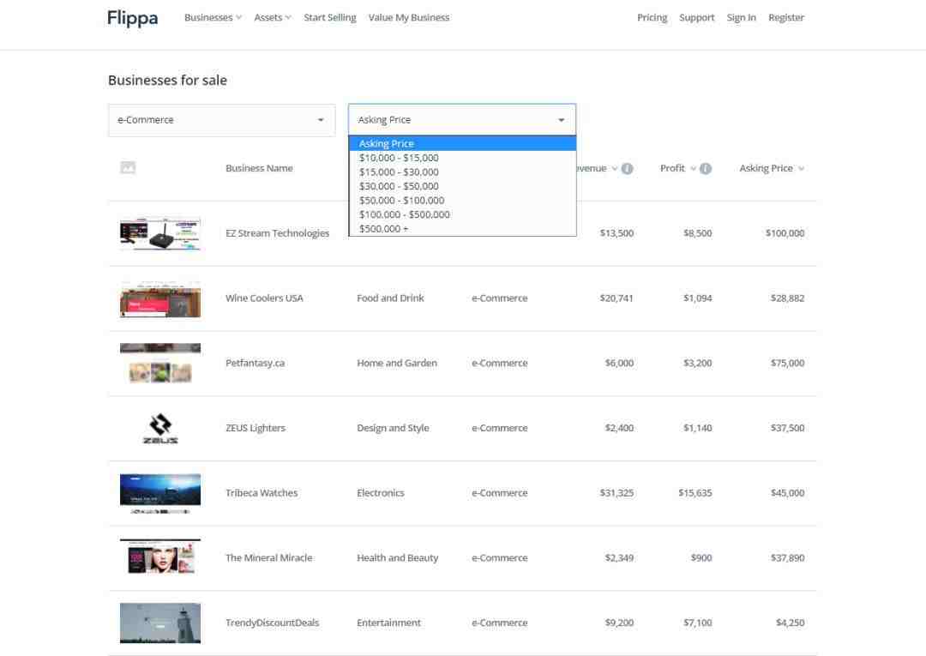Click the $45,000 asking price value
The height and width of the screenshot is (656, 926).
(787, 493)
